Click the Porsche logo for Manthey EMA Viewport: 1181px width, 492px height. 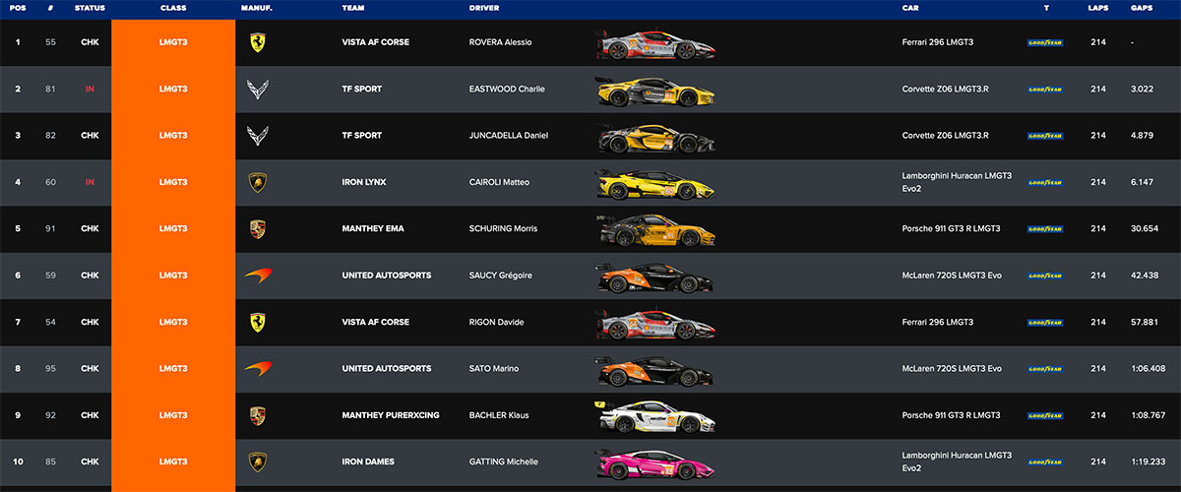pyautogui.click(x=258, y=229)
